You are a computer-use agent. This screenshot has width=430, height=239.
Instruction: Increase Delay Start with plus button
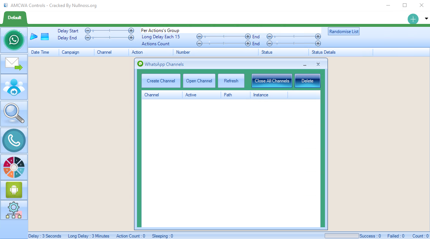pos(131,31)
